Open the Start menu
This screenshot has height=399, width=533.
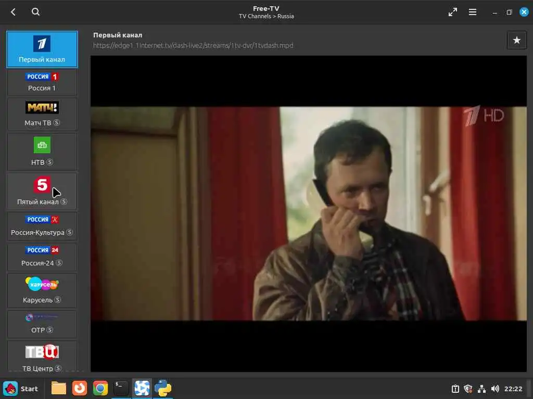[20, 389]
